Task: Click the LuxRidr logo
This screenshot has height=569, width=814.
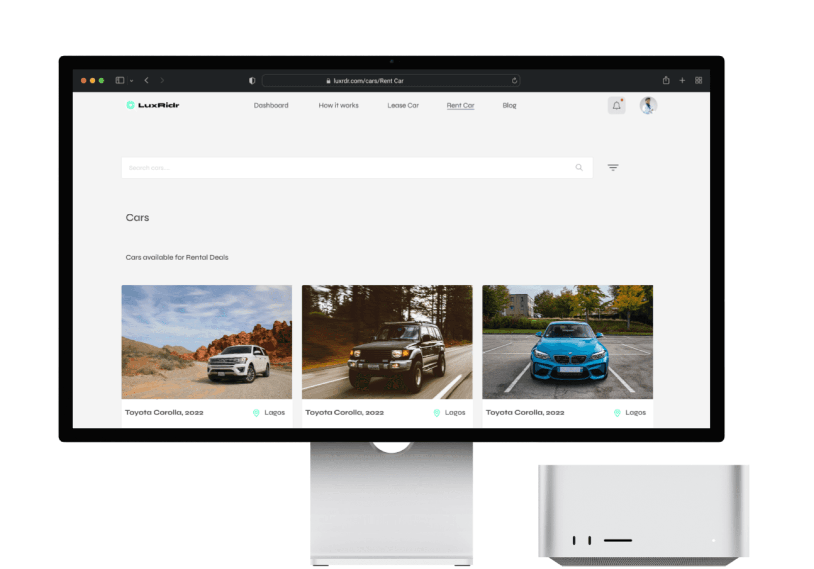Action: (153, 105)
